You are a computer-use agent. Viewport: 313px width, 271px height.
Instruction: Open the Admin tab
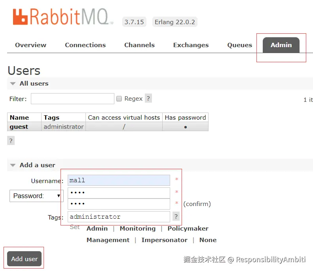pos(281,45)
